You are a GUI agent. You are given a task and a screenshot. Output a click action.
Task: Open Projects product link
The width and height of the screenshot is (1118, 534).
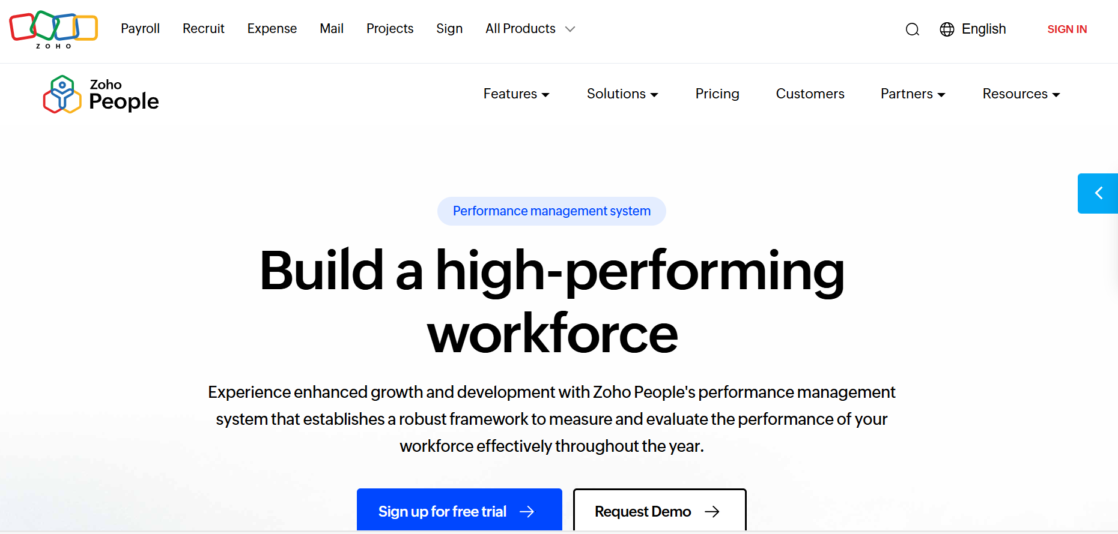390,29
